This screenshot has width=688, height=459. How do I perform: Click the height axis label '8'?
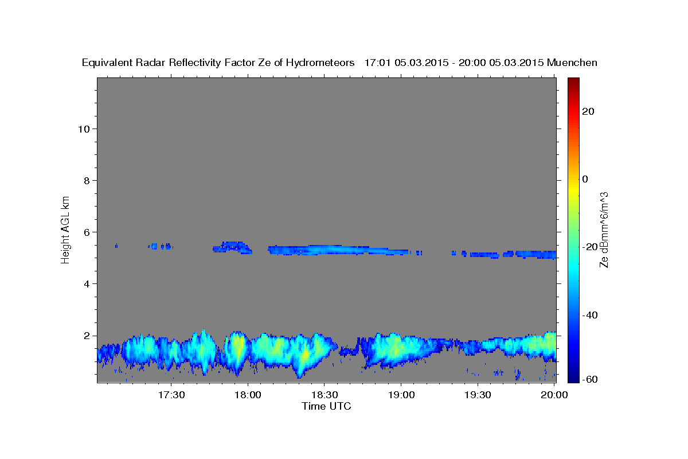(87, 180)
